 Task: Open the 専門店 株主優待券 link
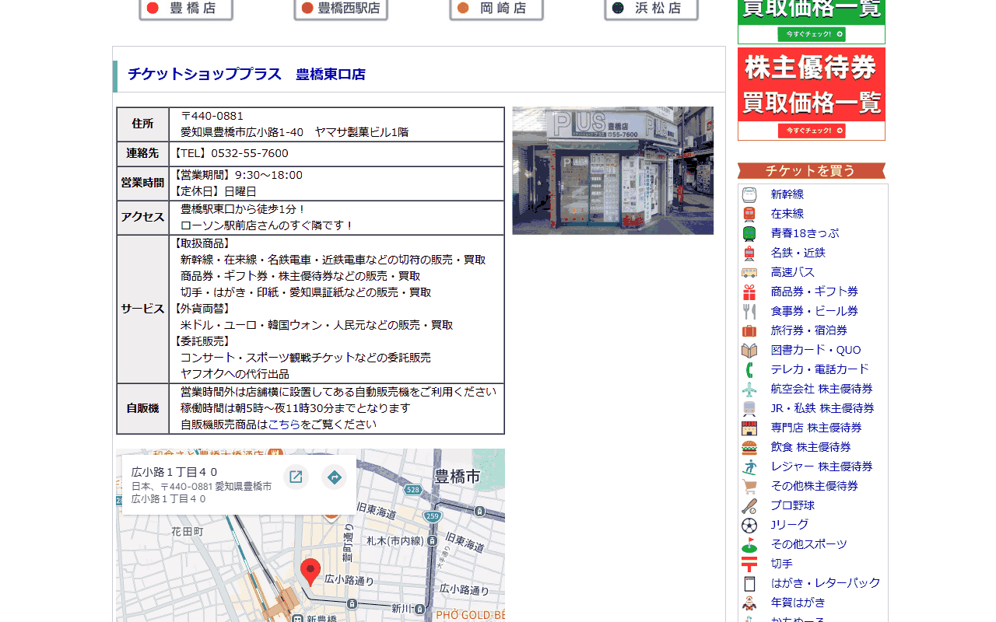[816, 428]
